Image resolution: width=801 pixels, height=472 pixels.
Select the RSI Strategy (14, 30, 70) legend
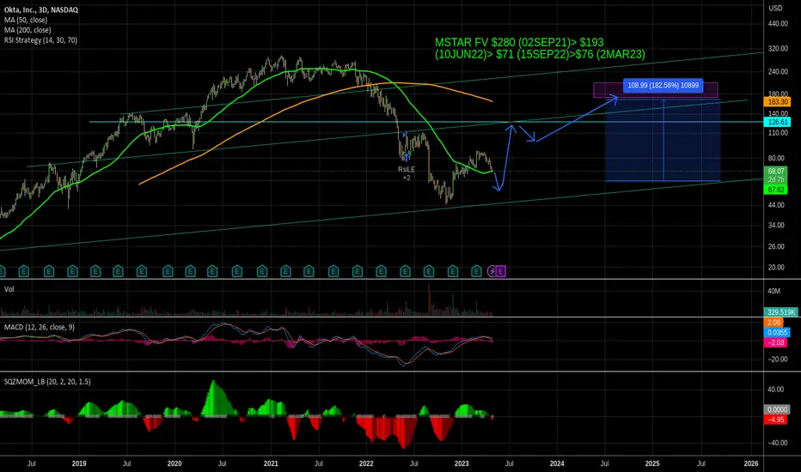pyautogui.click(x=41, y=40)
